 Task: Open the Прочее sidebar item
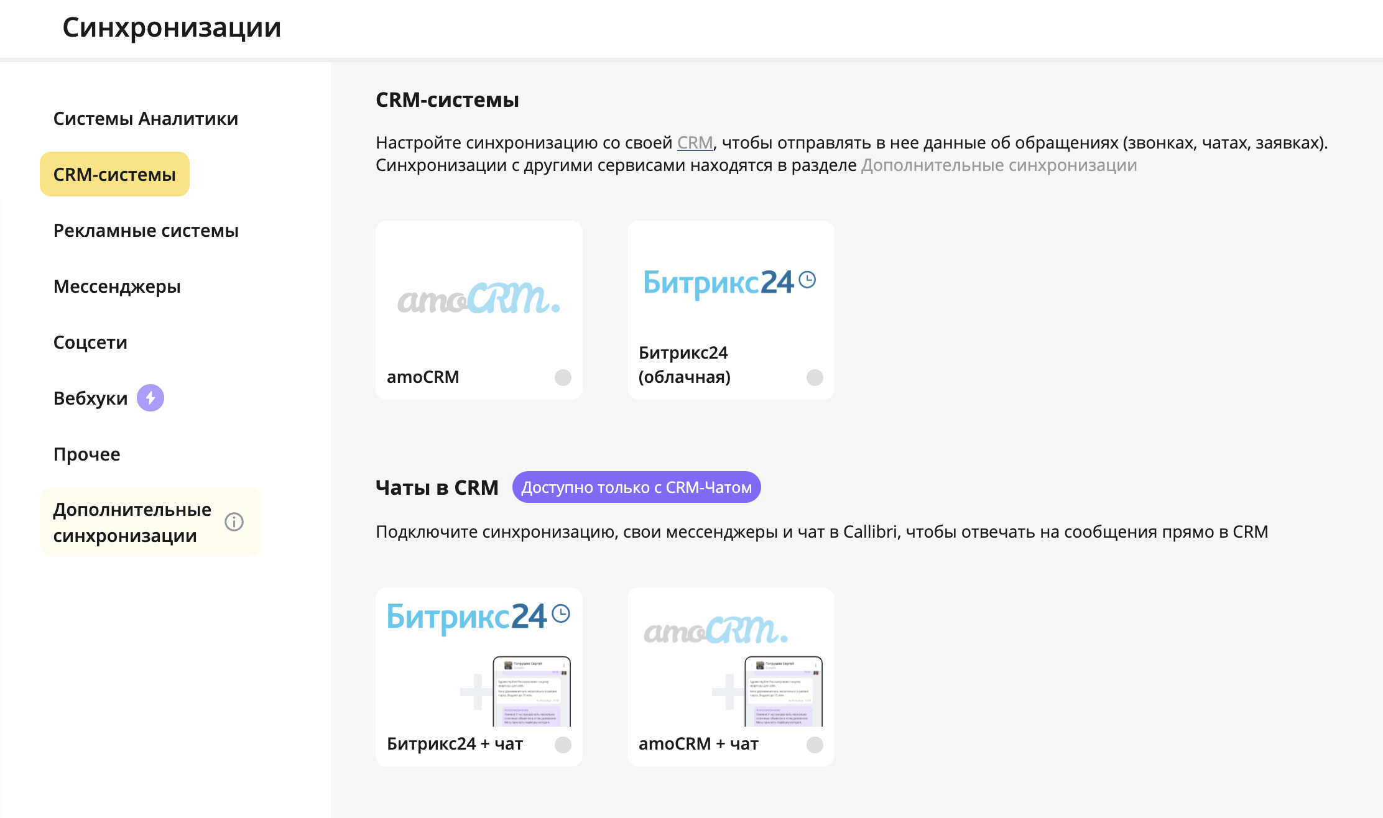(86, 454)
